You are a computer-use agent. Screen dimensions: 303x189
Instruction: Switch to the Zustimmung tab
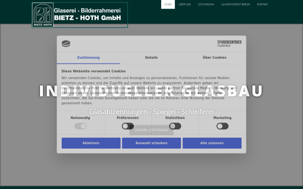[x=88, y=57]
